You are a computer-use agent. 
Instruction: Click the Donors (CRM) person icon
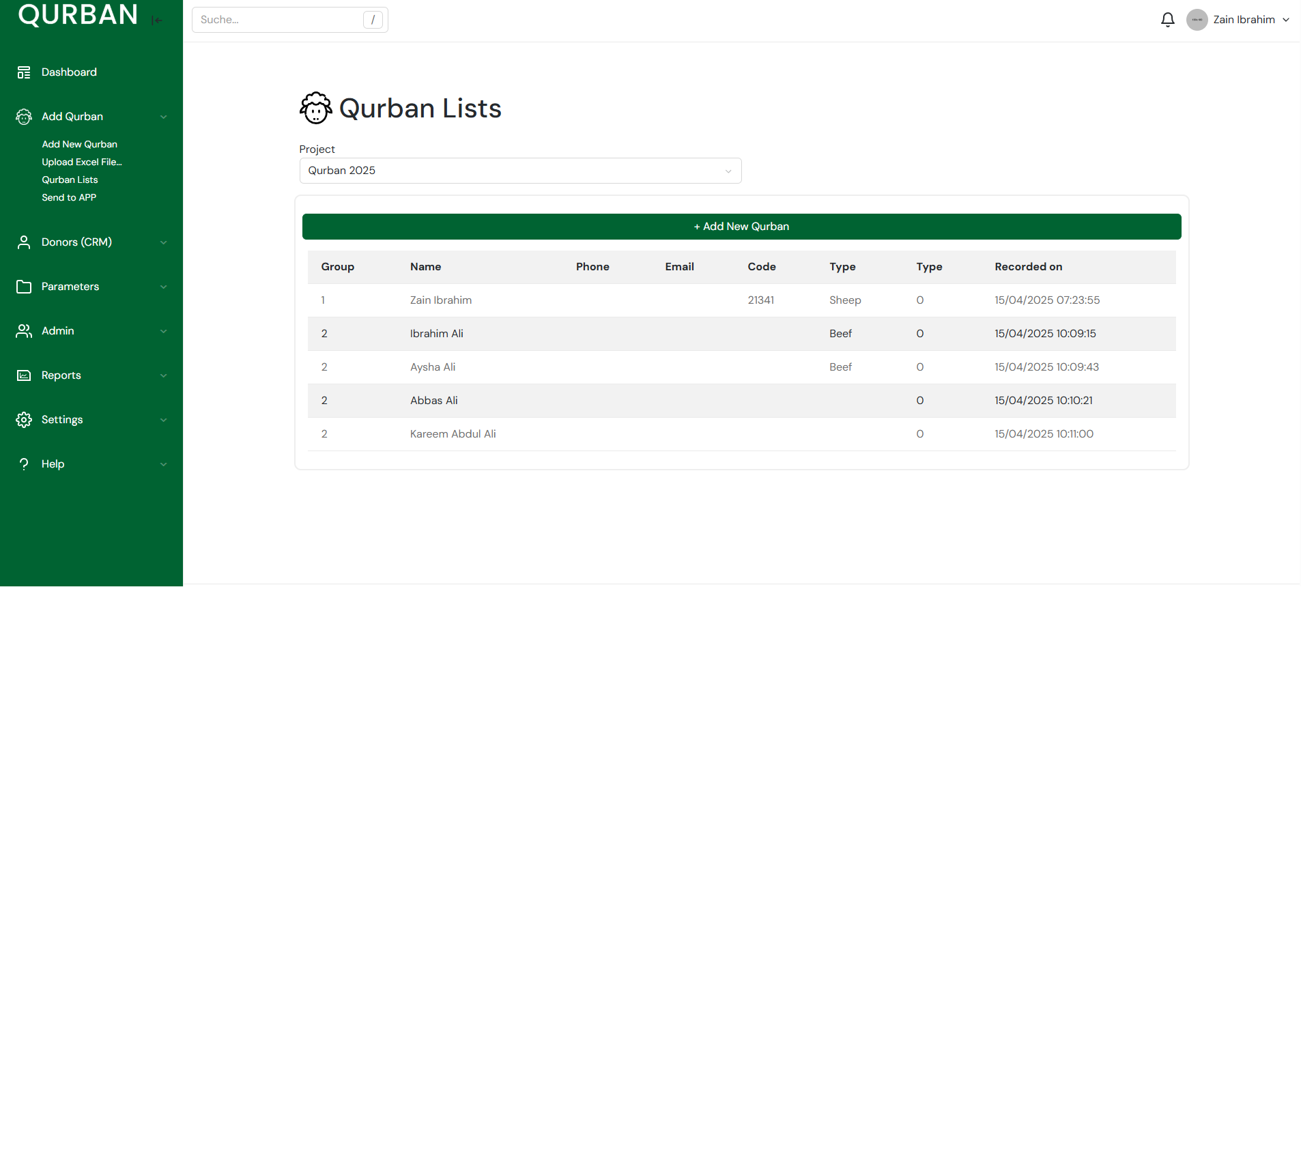pos(24,242)
